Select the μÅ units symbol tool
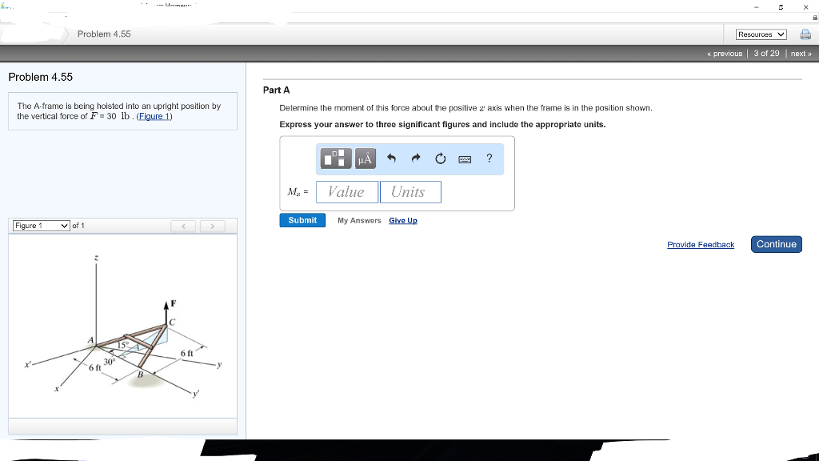Image resolution: width=819 pixels, height=461 pixels. [x=365, y=158]
